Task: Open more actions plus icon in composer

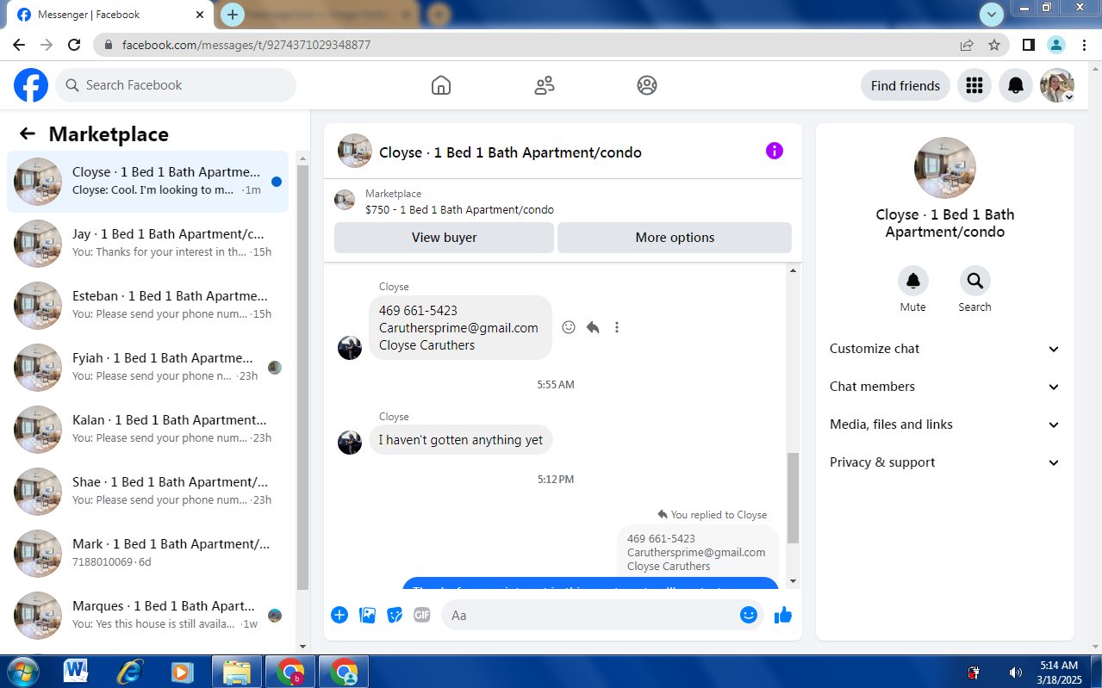Action: click(x=339, y=615)
